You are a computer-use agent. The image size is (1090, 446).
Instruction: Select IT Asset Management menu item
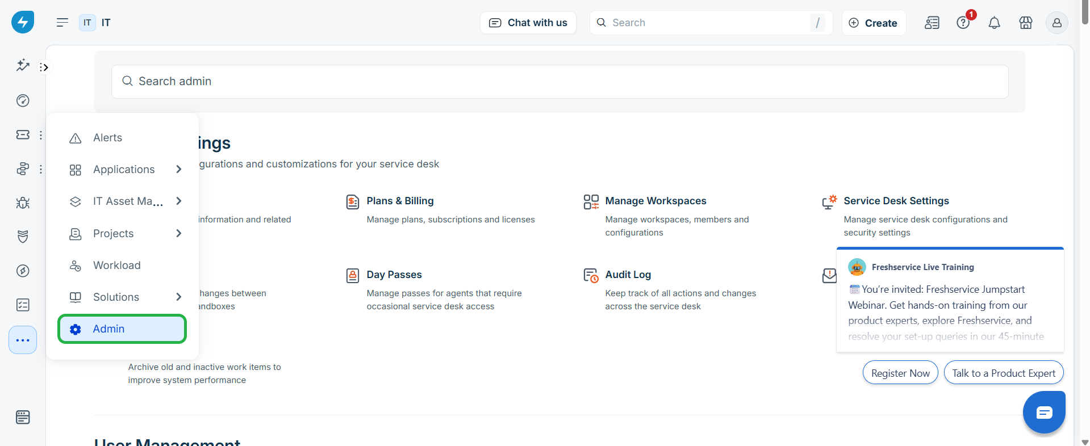(122, 201)
